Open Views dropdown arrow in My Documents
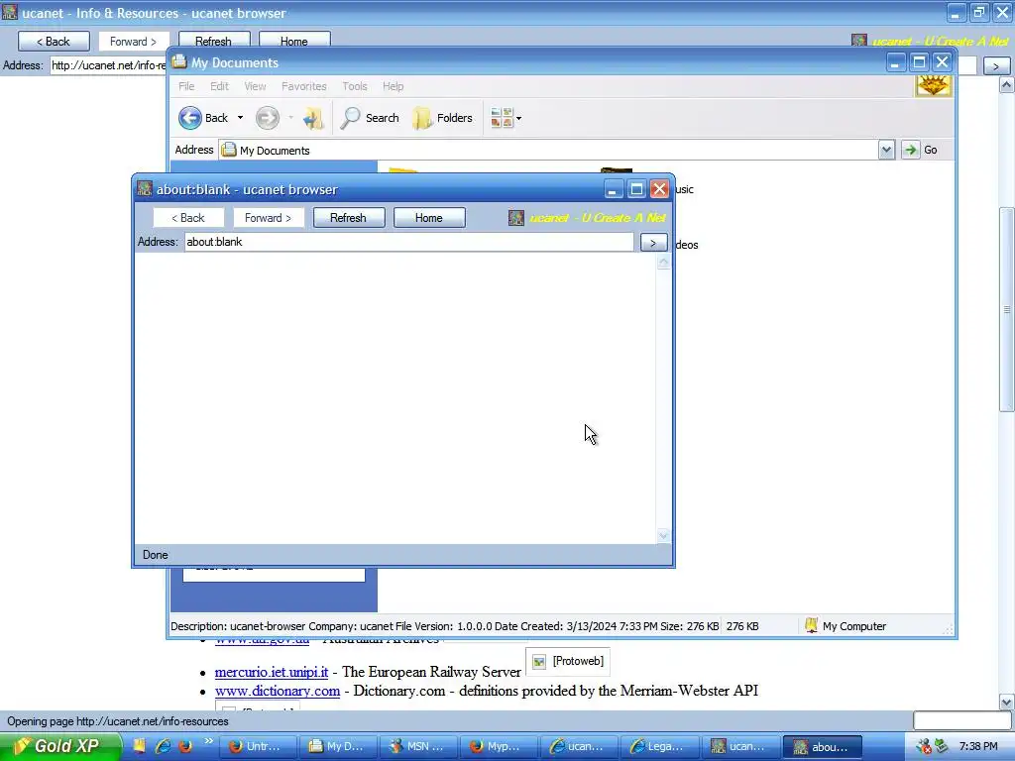Viewport: 1015px width, 761px height. pos(518,119)
